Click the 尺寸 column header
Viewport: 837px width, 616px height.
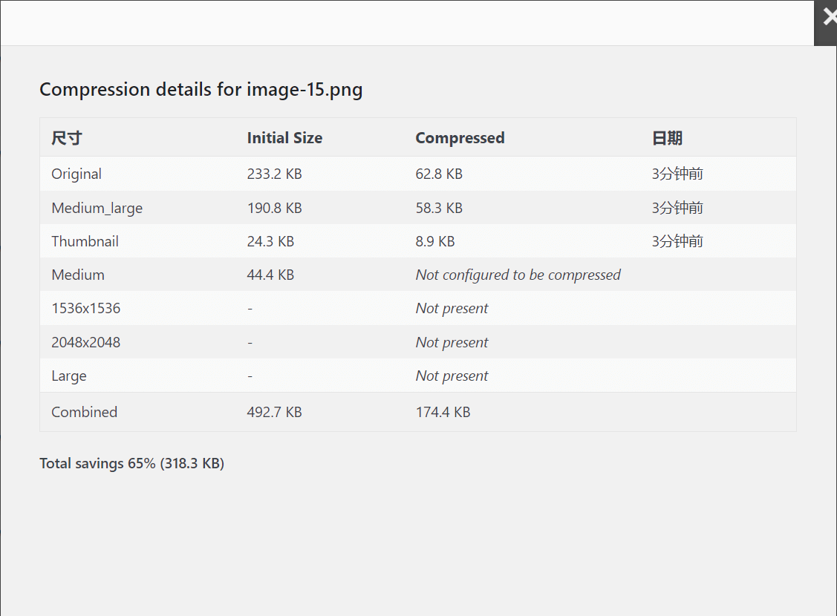[66, 138]
